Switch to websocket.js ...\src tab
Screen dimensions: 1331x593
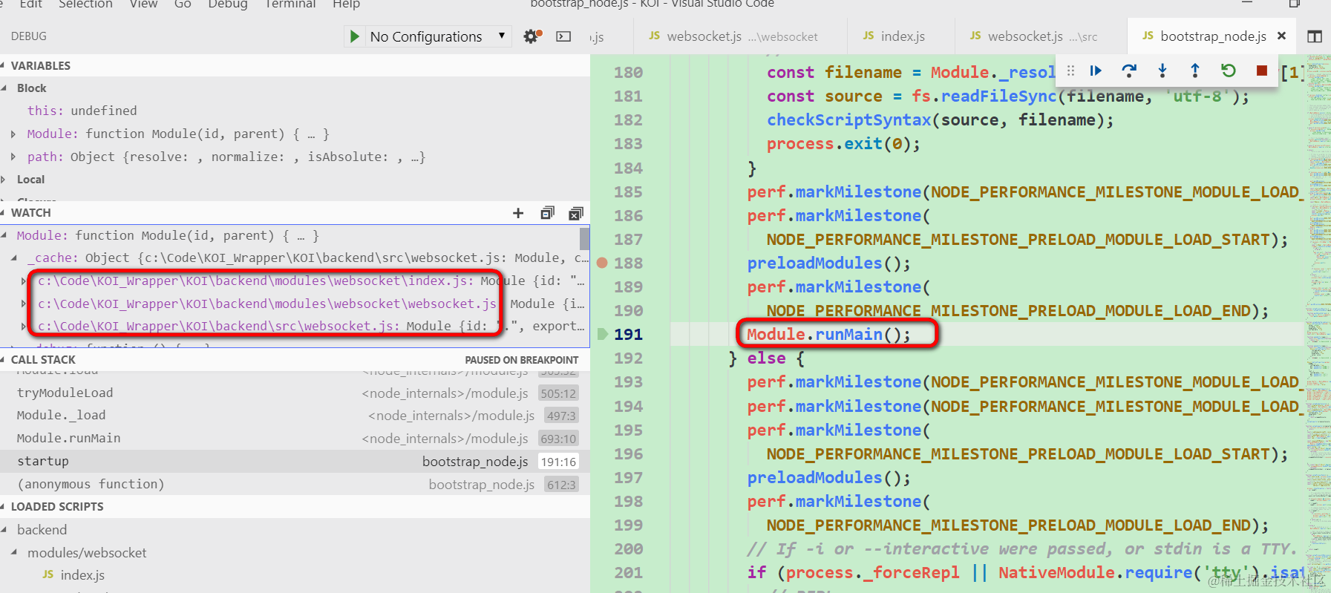pyautogui.click(x=1039, y=36)
